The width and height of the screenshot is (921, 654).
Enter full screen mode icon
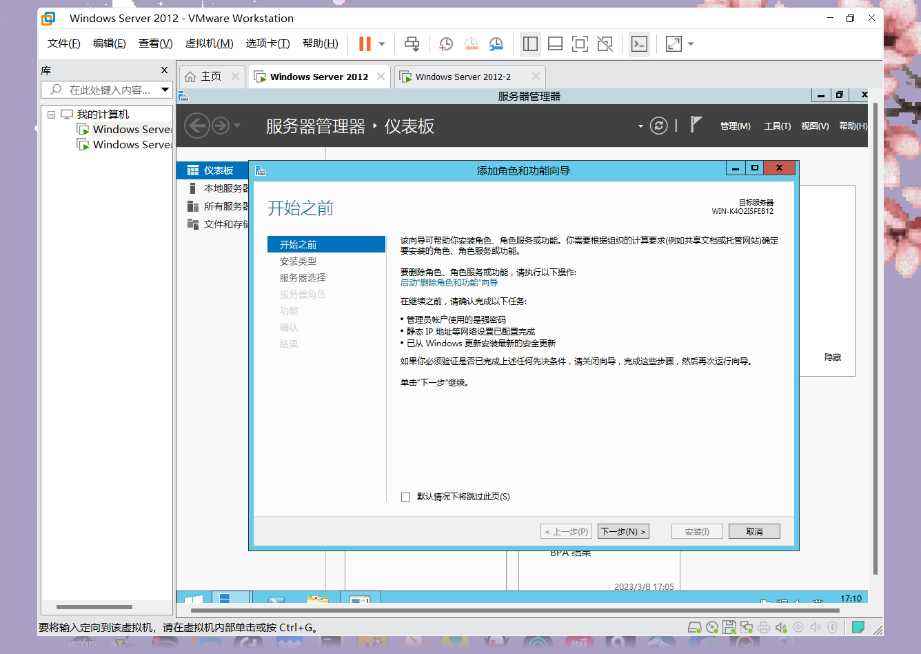(x=580, y=44)
